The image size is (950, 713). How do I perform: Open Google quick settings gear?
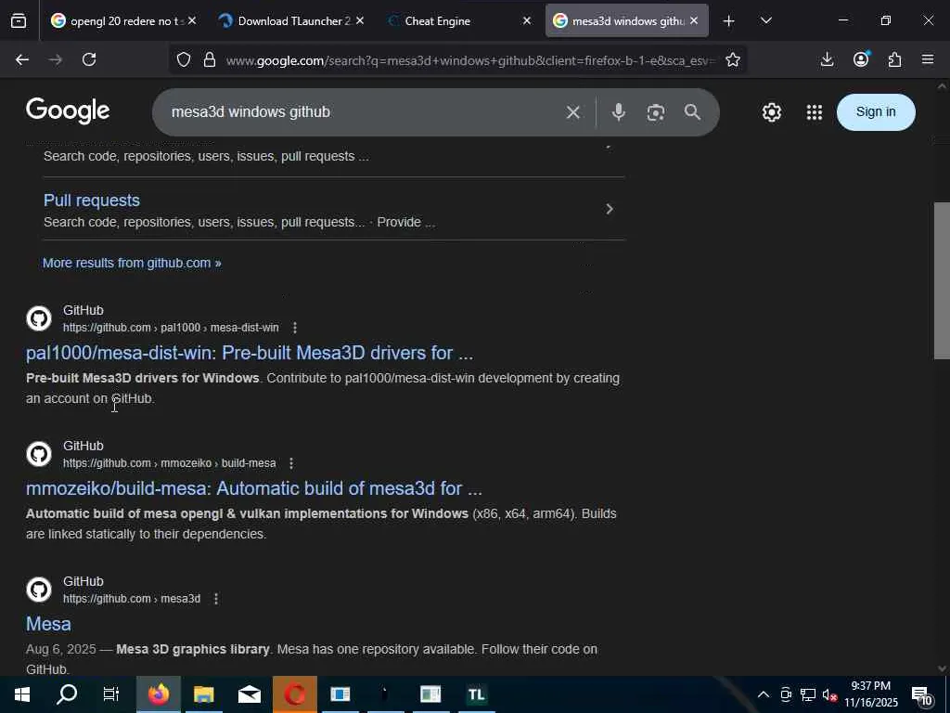[x=771, y=112]
